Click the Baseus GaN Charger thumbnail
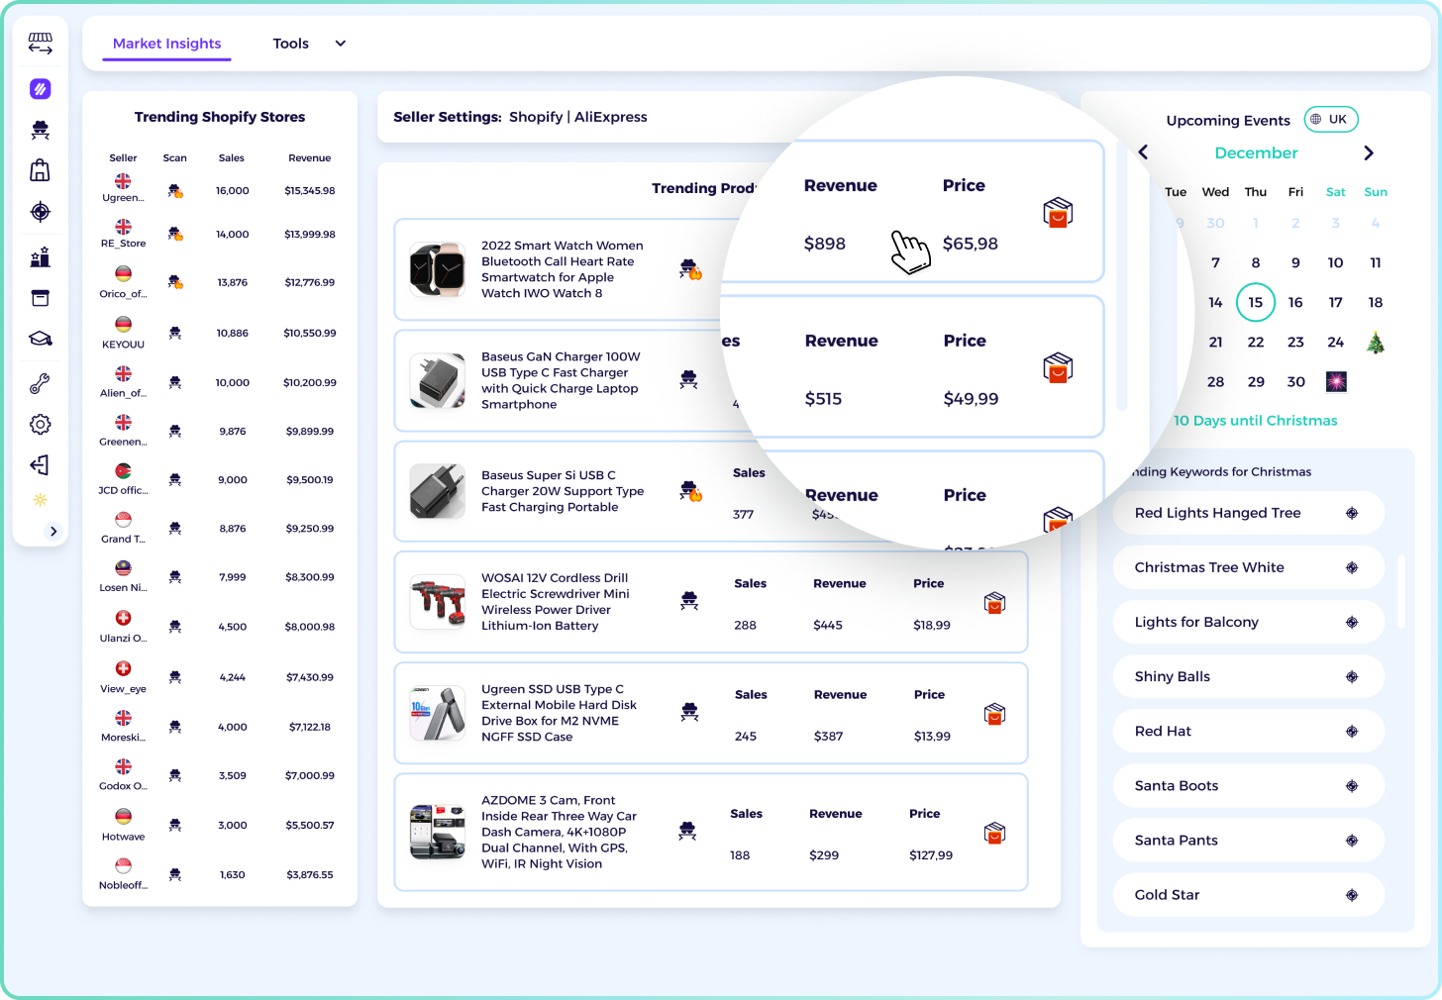 [438, 380]
